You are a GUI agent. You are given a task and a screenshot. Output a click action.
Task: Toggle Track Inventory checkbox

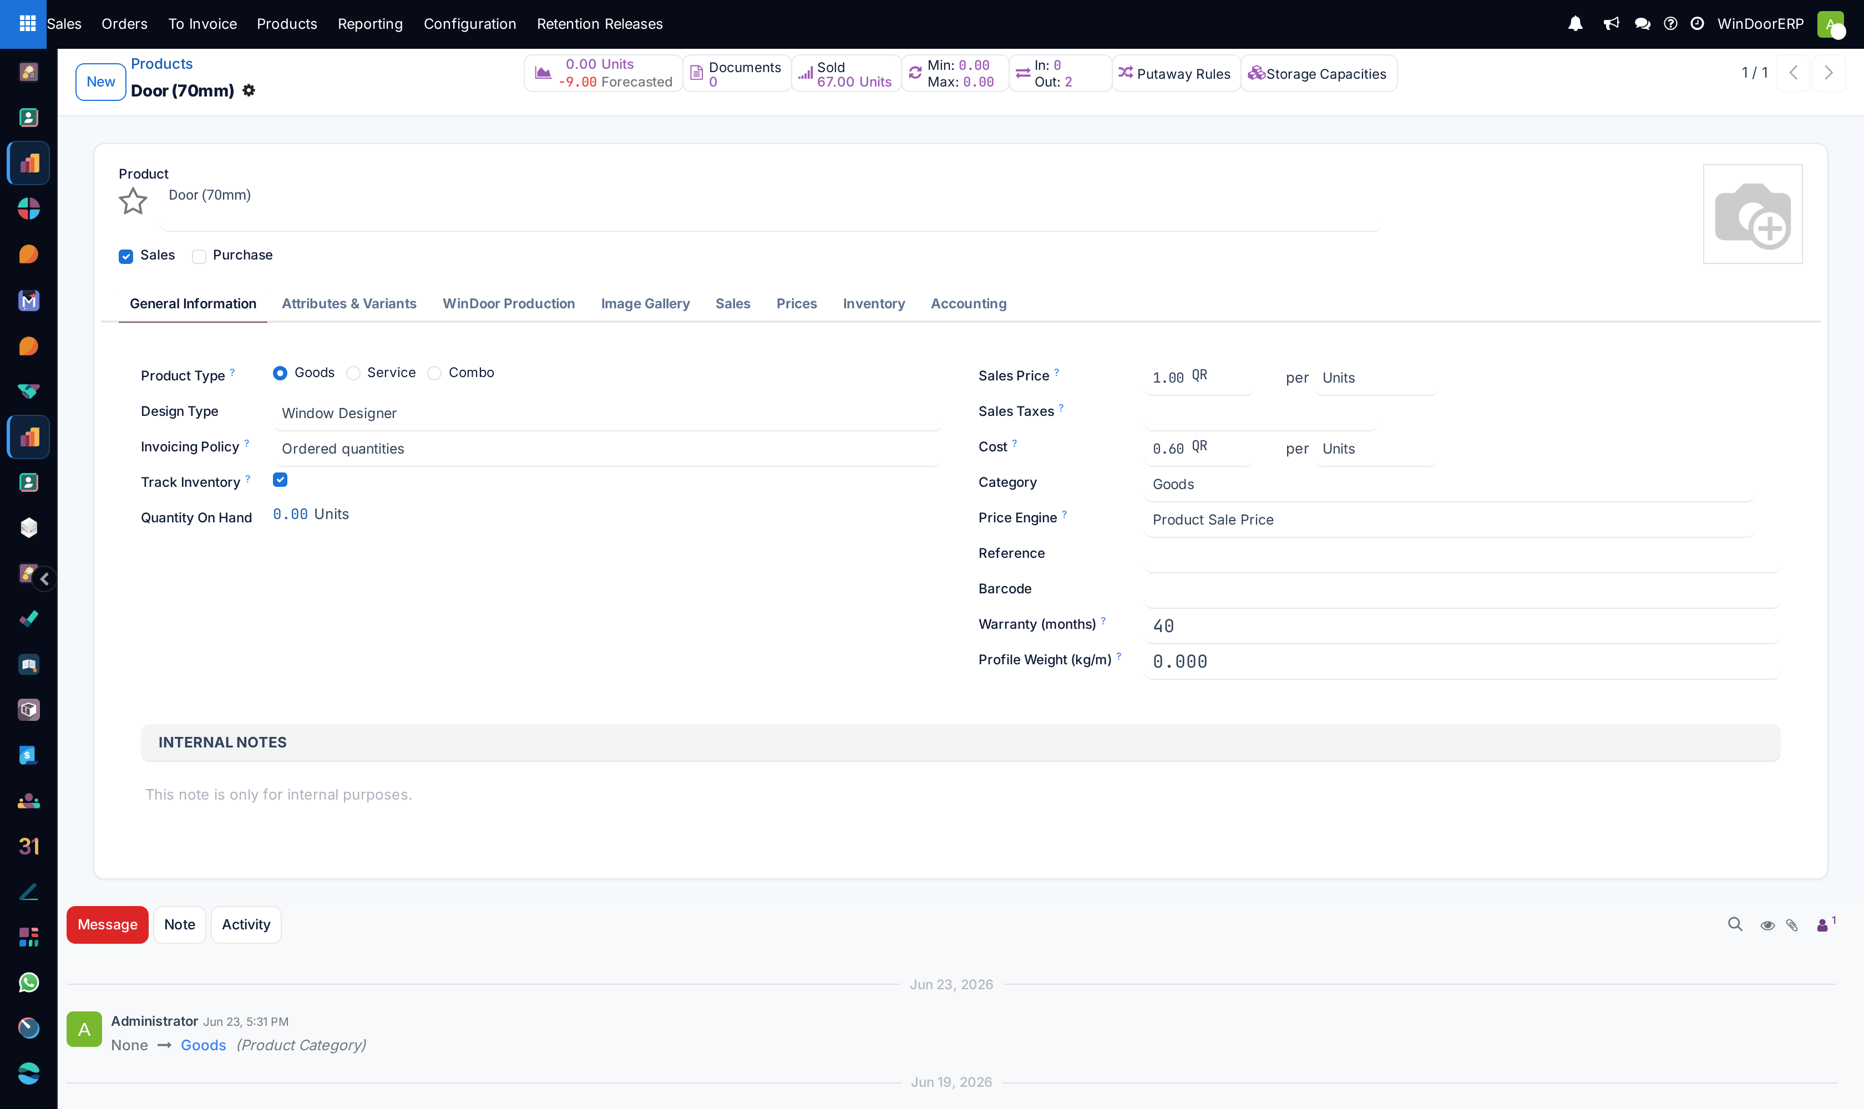pos(280,480)
